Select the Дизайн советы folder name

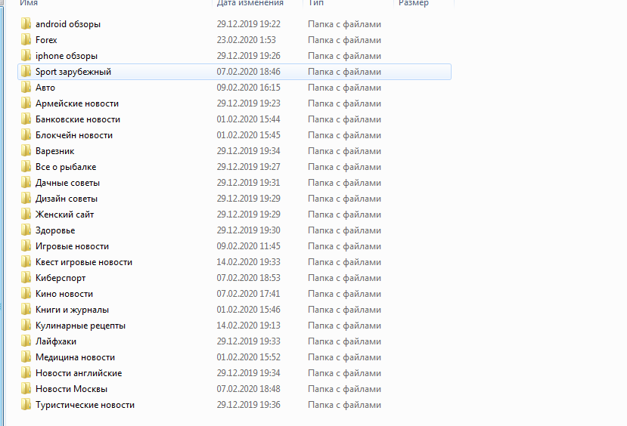(x=67, y=199)
